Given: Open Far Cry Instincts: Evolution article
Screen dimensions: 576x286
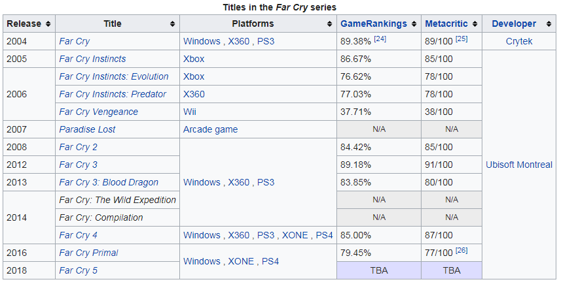Looking at the screenshot, I should [113, 76].
